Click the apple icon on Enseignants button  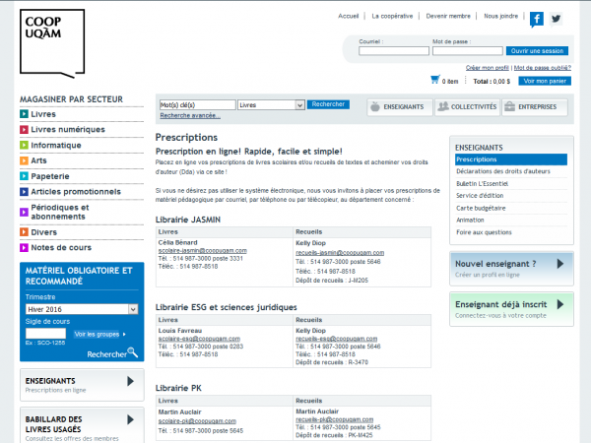coord(375,106)
